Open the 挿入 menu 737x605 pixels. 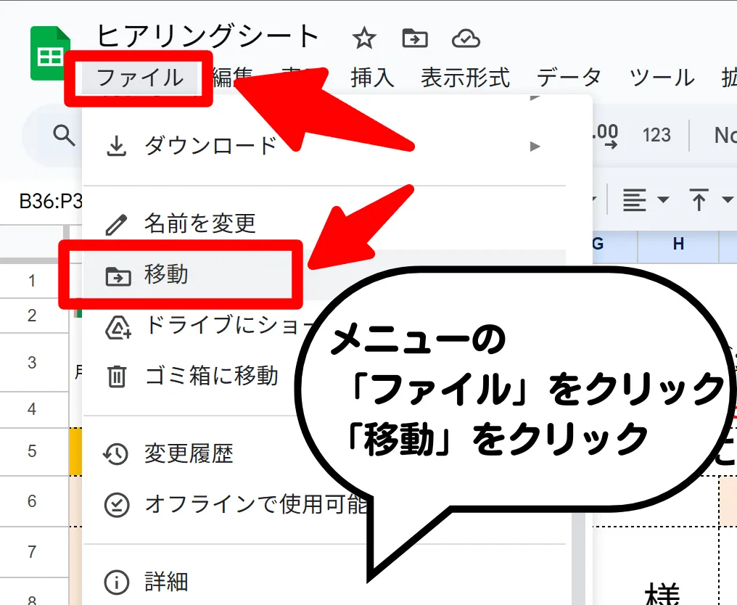[372, 77]
